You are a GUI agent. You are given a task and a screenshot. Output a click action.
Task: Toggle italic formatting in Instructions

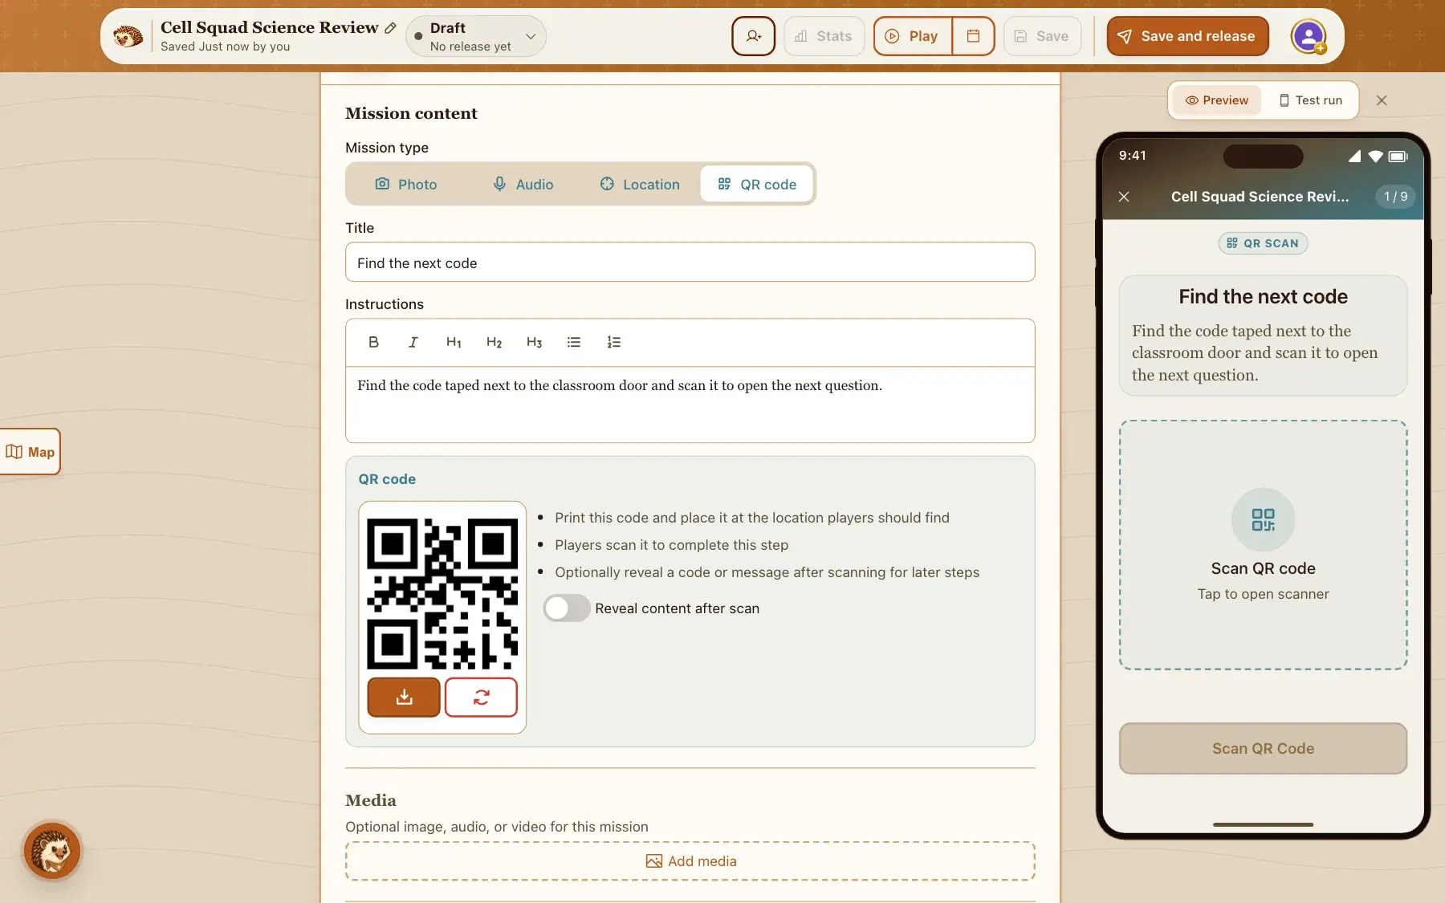pos(413,342)
